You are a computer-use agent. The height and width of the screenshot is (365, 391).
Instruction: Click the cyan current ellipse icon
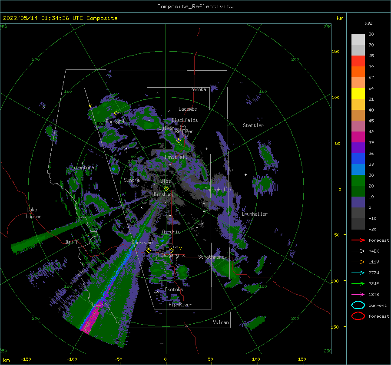coord(358,305)
